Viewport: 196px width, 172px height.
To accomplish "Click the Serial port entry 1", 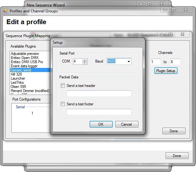I will (x=32, y=113).
